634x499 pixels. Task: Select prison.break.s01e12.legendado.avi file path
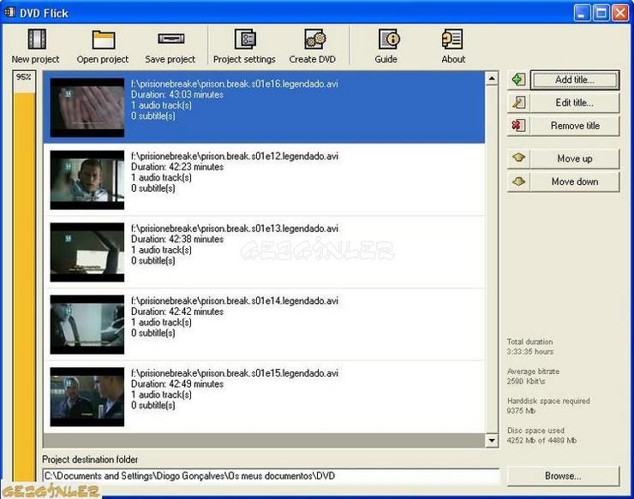pos(235,157)
